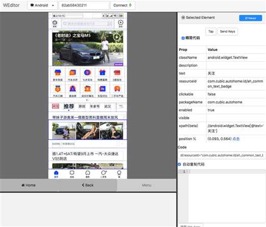Play the BMW M5 banner video
This screenshot has height=227, width=266.
pos(117,37)
